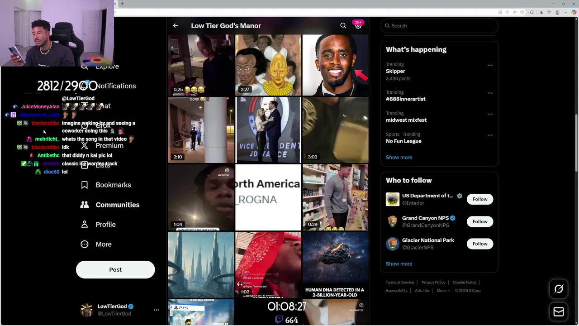
Task: Open the 0:25 video thumbnail
Action: pyautogui.click(x=201, y=65)
